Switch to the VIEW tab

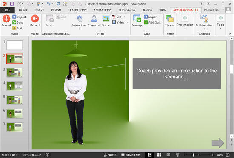pyautogui.click(x=163, y=10)
